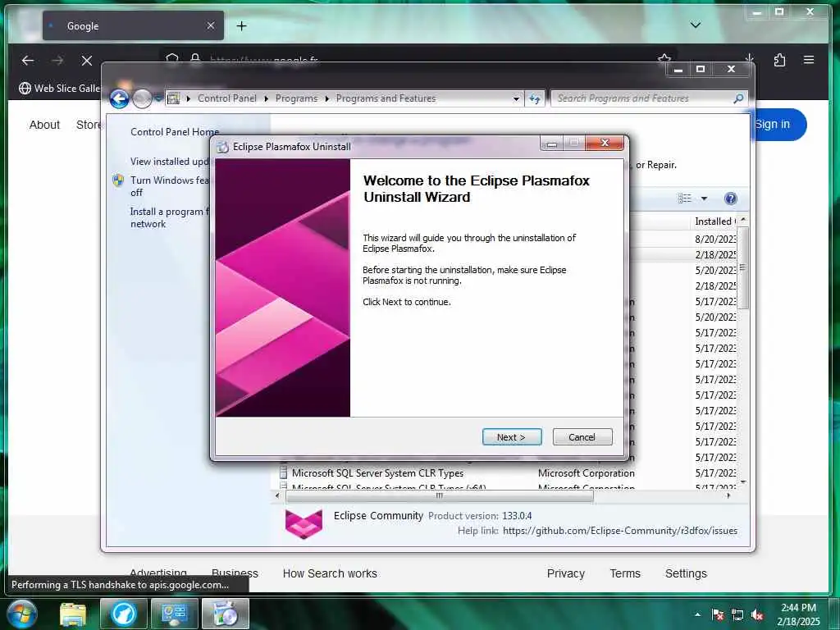The width and height of the screenshot is (840, 630).
Task: Click the browser forward arrow button
Action: coord(57,61)
